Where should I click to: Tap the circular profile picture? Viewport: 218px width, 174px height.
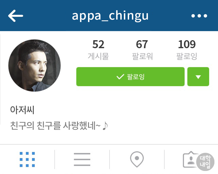[x=34, y=66]
